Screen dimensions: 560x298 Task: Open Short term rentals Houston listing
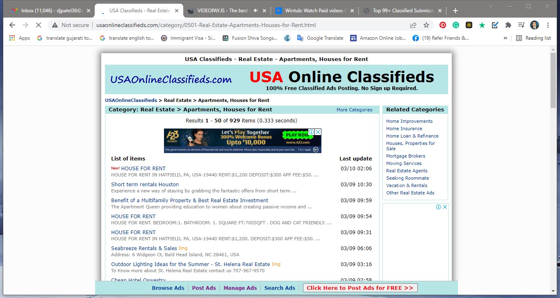[145, 184]
